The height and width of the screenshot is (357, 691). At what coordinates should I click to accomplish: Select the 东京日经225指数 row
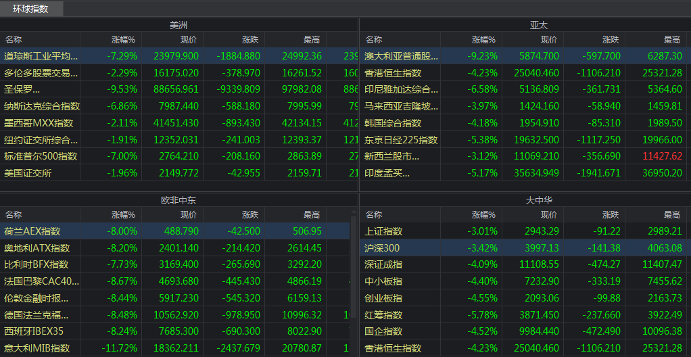402,140
